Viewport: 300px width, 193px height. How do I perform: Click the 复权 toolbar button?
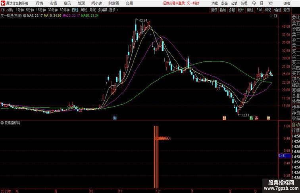(x=214, y=10)
